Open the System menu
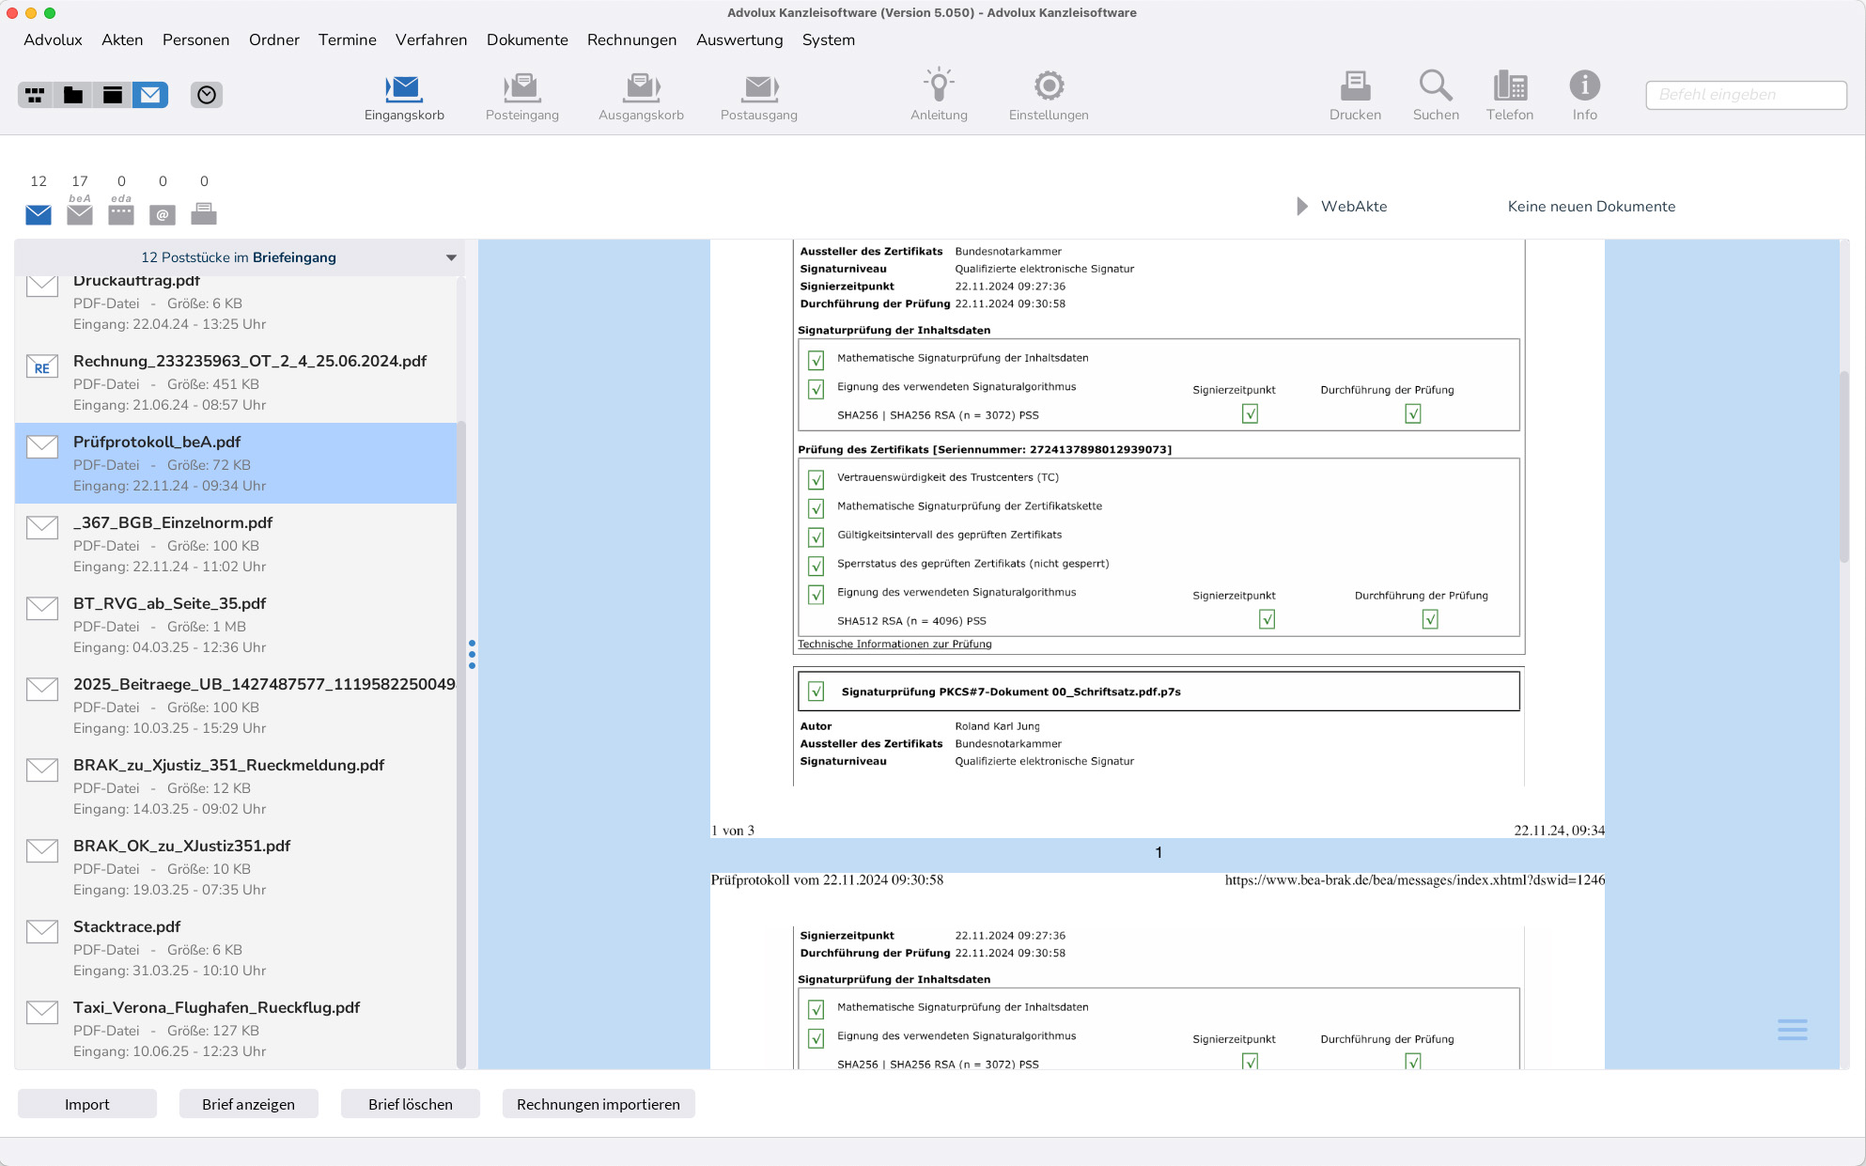The image size is (1866, 1166). (x=829, y=39)
